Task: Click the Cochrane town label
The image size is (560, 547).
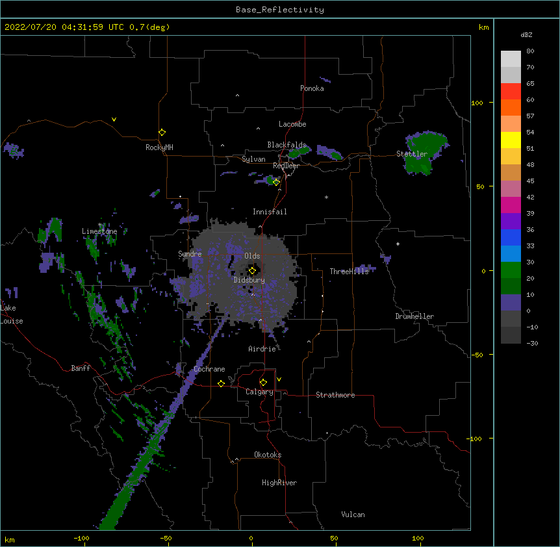Action: 209,369
